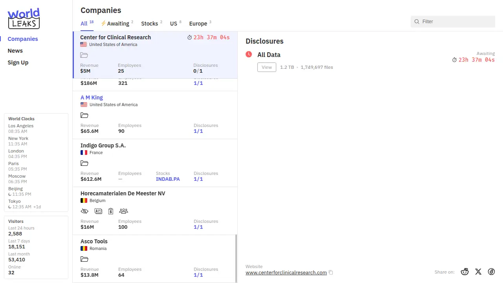
Task: Click the Filter search field
Action: click(456, 22)
